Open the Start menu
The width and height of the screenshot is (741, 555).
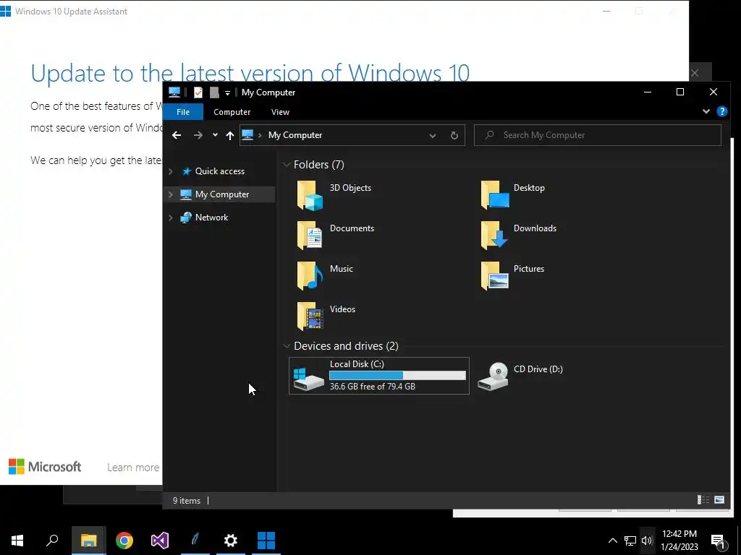(x=17, y=541)
